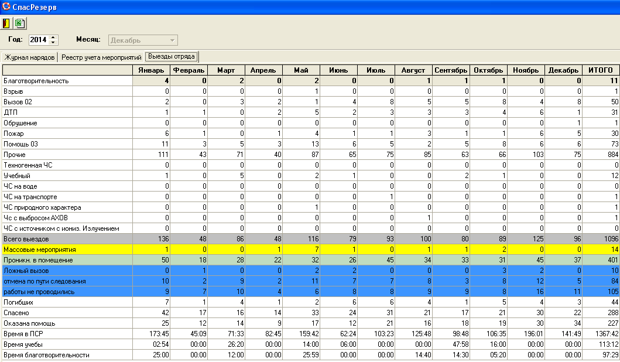Click the green Проникн. в помещение row label
This screenshot has height=362, width=620.
[38, 260]
